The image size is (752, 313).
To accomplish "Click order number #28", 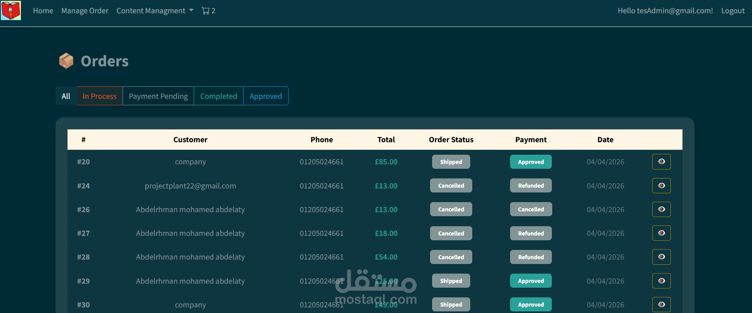I will (x=84, y=257).
